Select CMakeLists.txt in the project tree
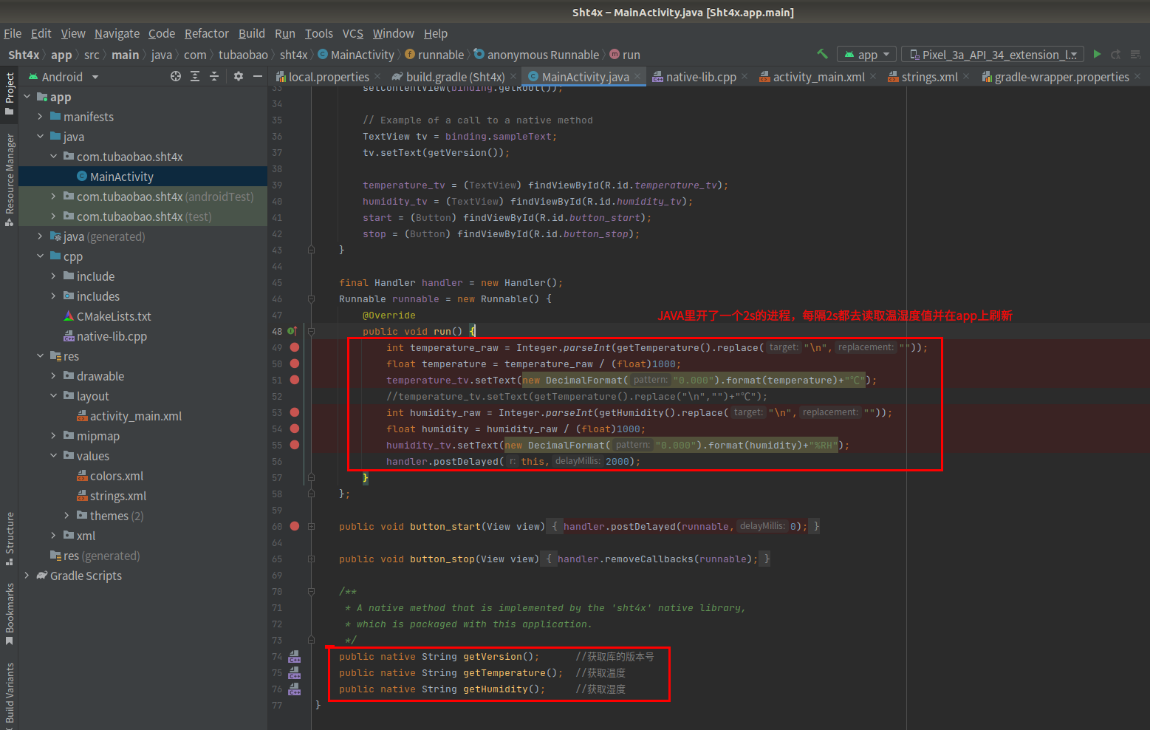The image size is (1150, 730). (x=114, y=316)
